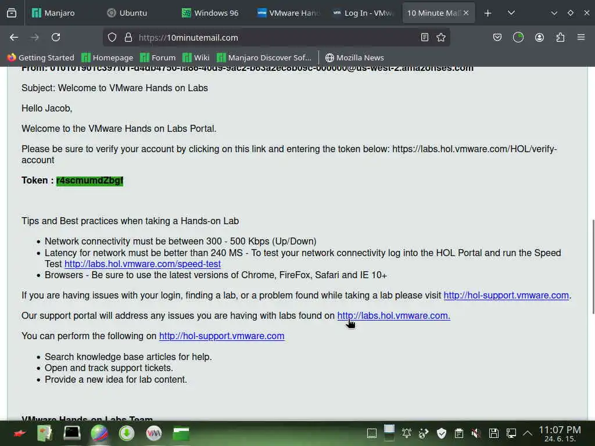Open the tracking protection shield icon
The image size is (595, 446).
pyautogui.click(x=112, y=37)
